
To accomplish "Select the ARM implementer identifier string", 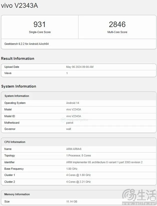I will pyautogui.click(x=104, y=162).
